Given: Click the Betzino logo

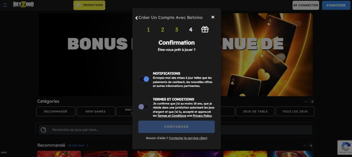Looking at the screenshot, I should 23,5.
